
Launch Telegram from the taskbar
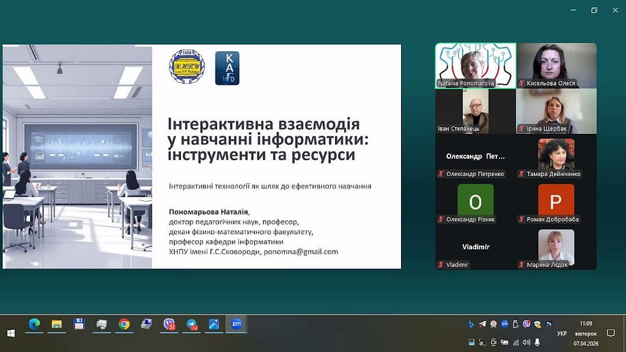tap(192, 324)
